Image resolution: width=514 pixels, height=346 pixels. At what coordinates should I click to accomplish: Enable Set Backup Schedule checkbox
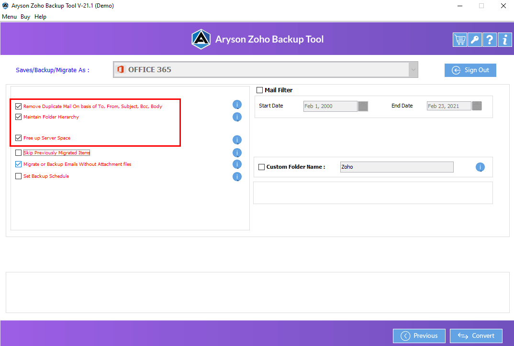point(18,176)
